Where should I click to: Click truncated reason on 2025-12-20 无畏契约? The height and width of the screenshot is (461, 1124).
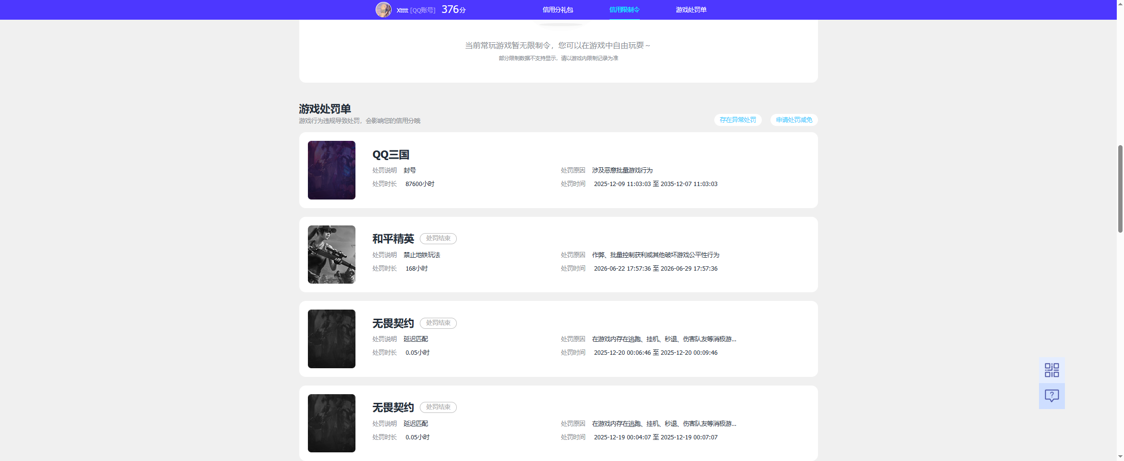[x=664, y=339]
